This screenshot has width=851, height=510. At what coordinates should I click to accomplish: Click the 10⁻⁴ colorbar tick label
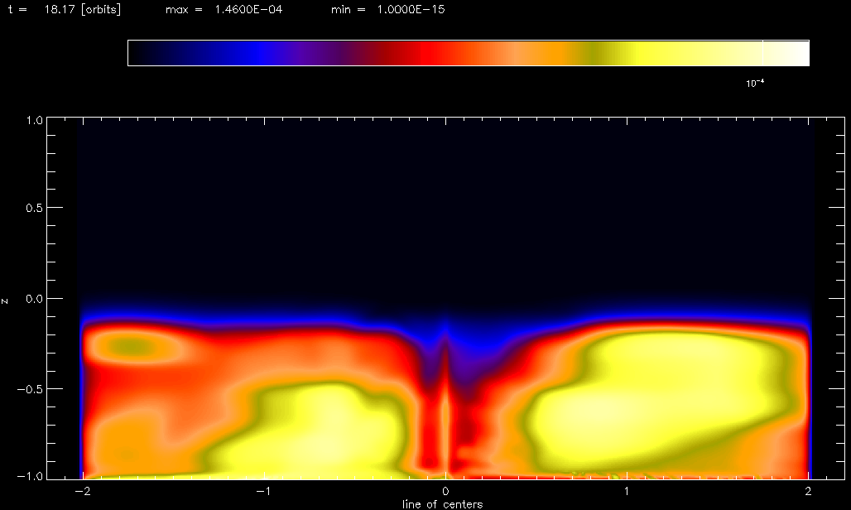(753, 83)
